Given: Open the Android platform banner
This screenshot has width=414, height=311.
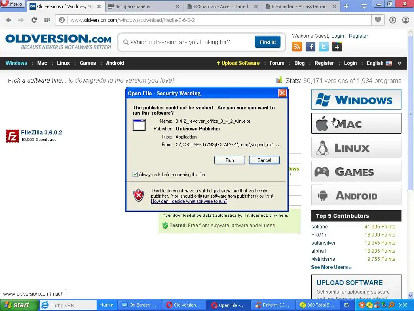Looking at the screenshot, I should coord(356,195).
